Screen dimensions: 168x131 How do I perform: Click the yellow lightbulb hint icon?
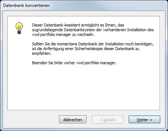click(x=19, y=28)
